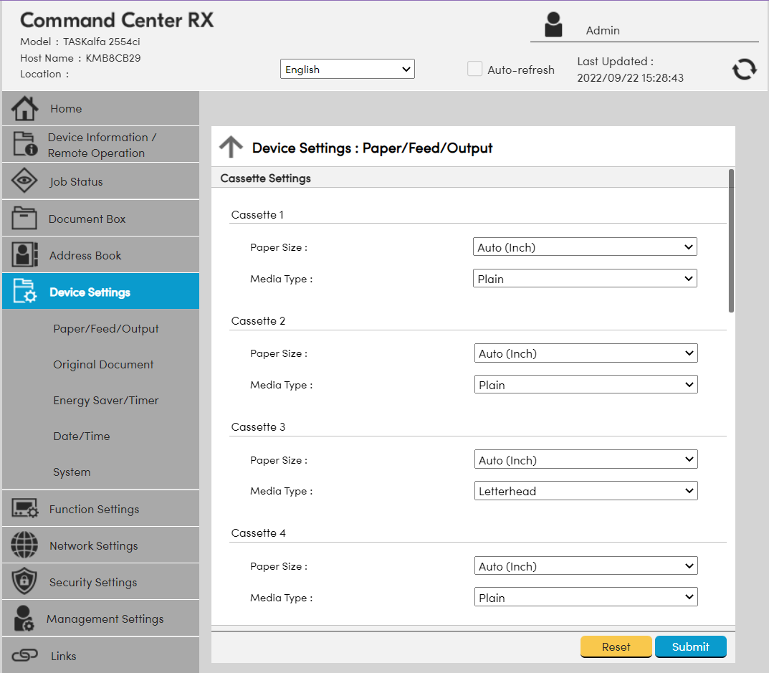This screenshot has width=769, height=673.
Task: Open Cassette 2 Media Type dropdown
Action: click(586, 385)
